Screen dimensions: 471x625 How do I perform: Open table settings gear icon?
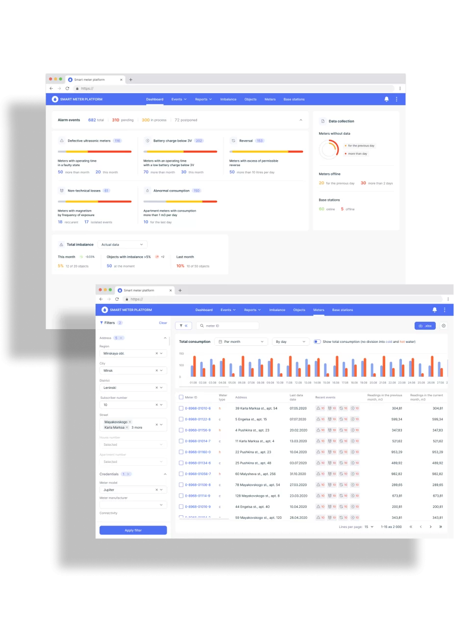444,326
